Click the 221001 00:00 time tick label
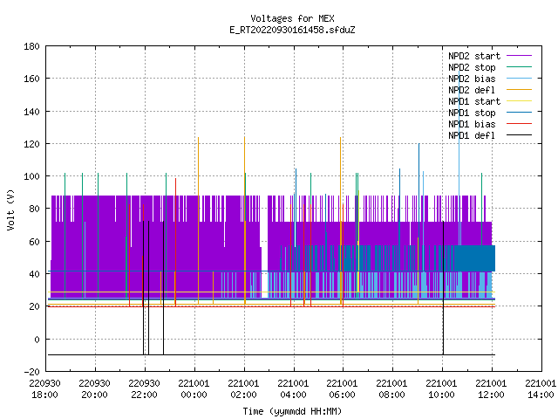558x419 pixels. pyautogui.click(x=194, y=389)
